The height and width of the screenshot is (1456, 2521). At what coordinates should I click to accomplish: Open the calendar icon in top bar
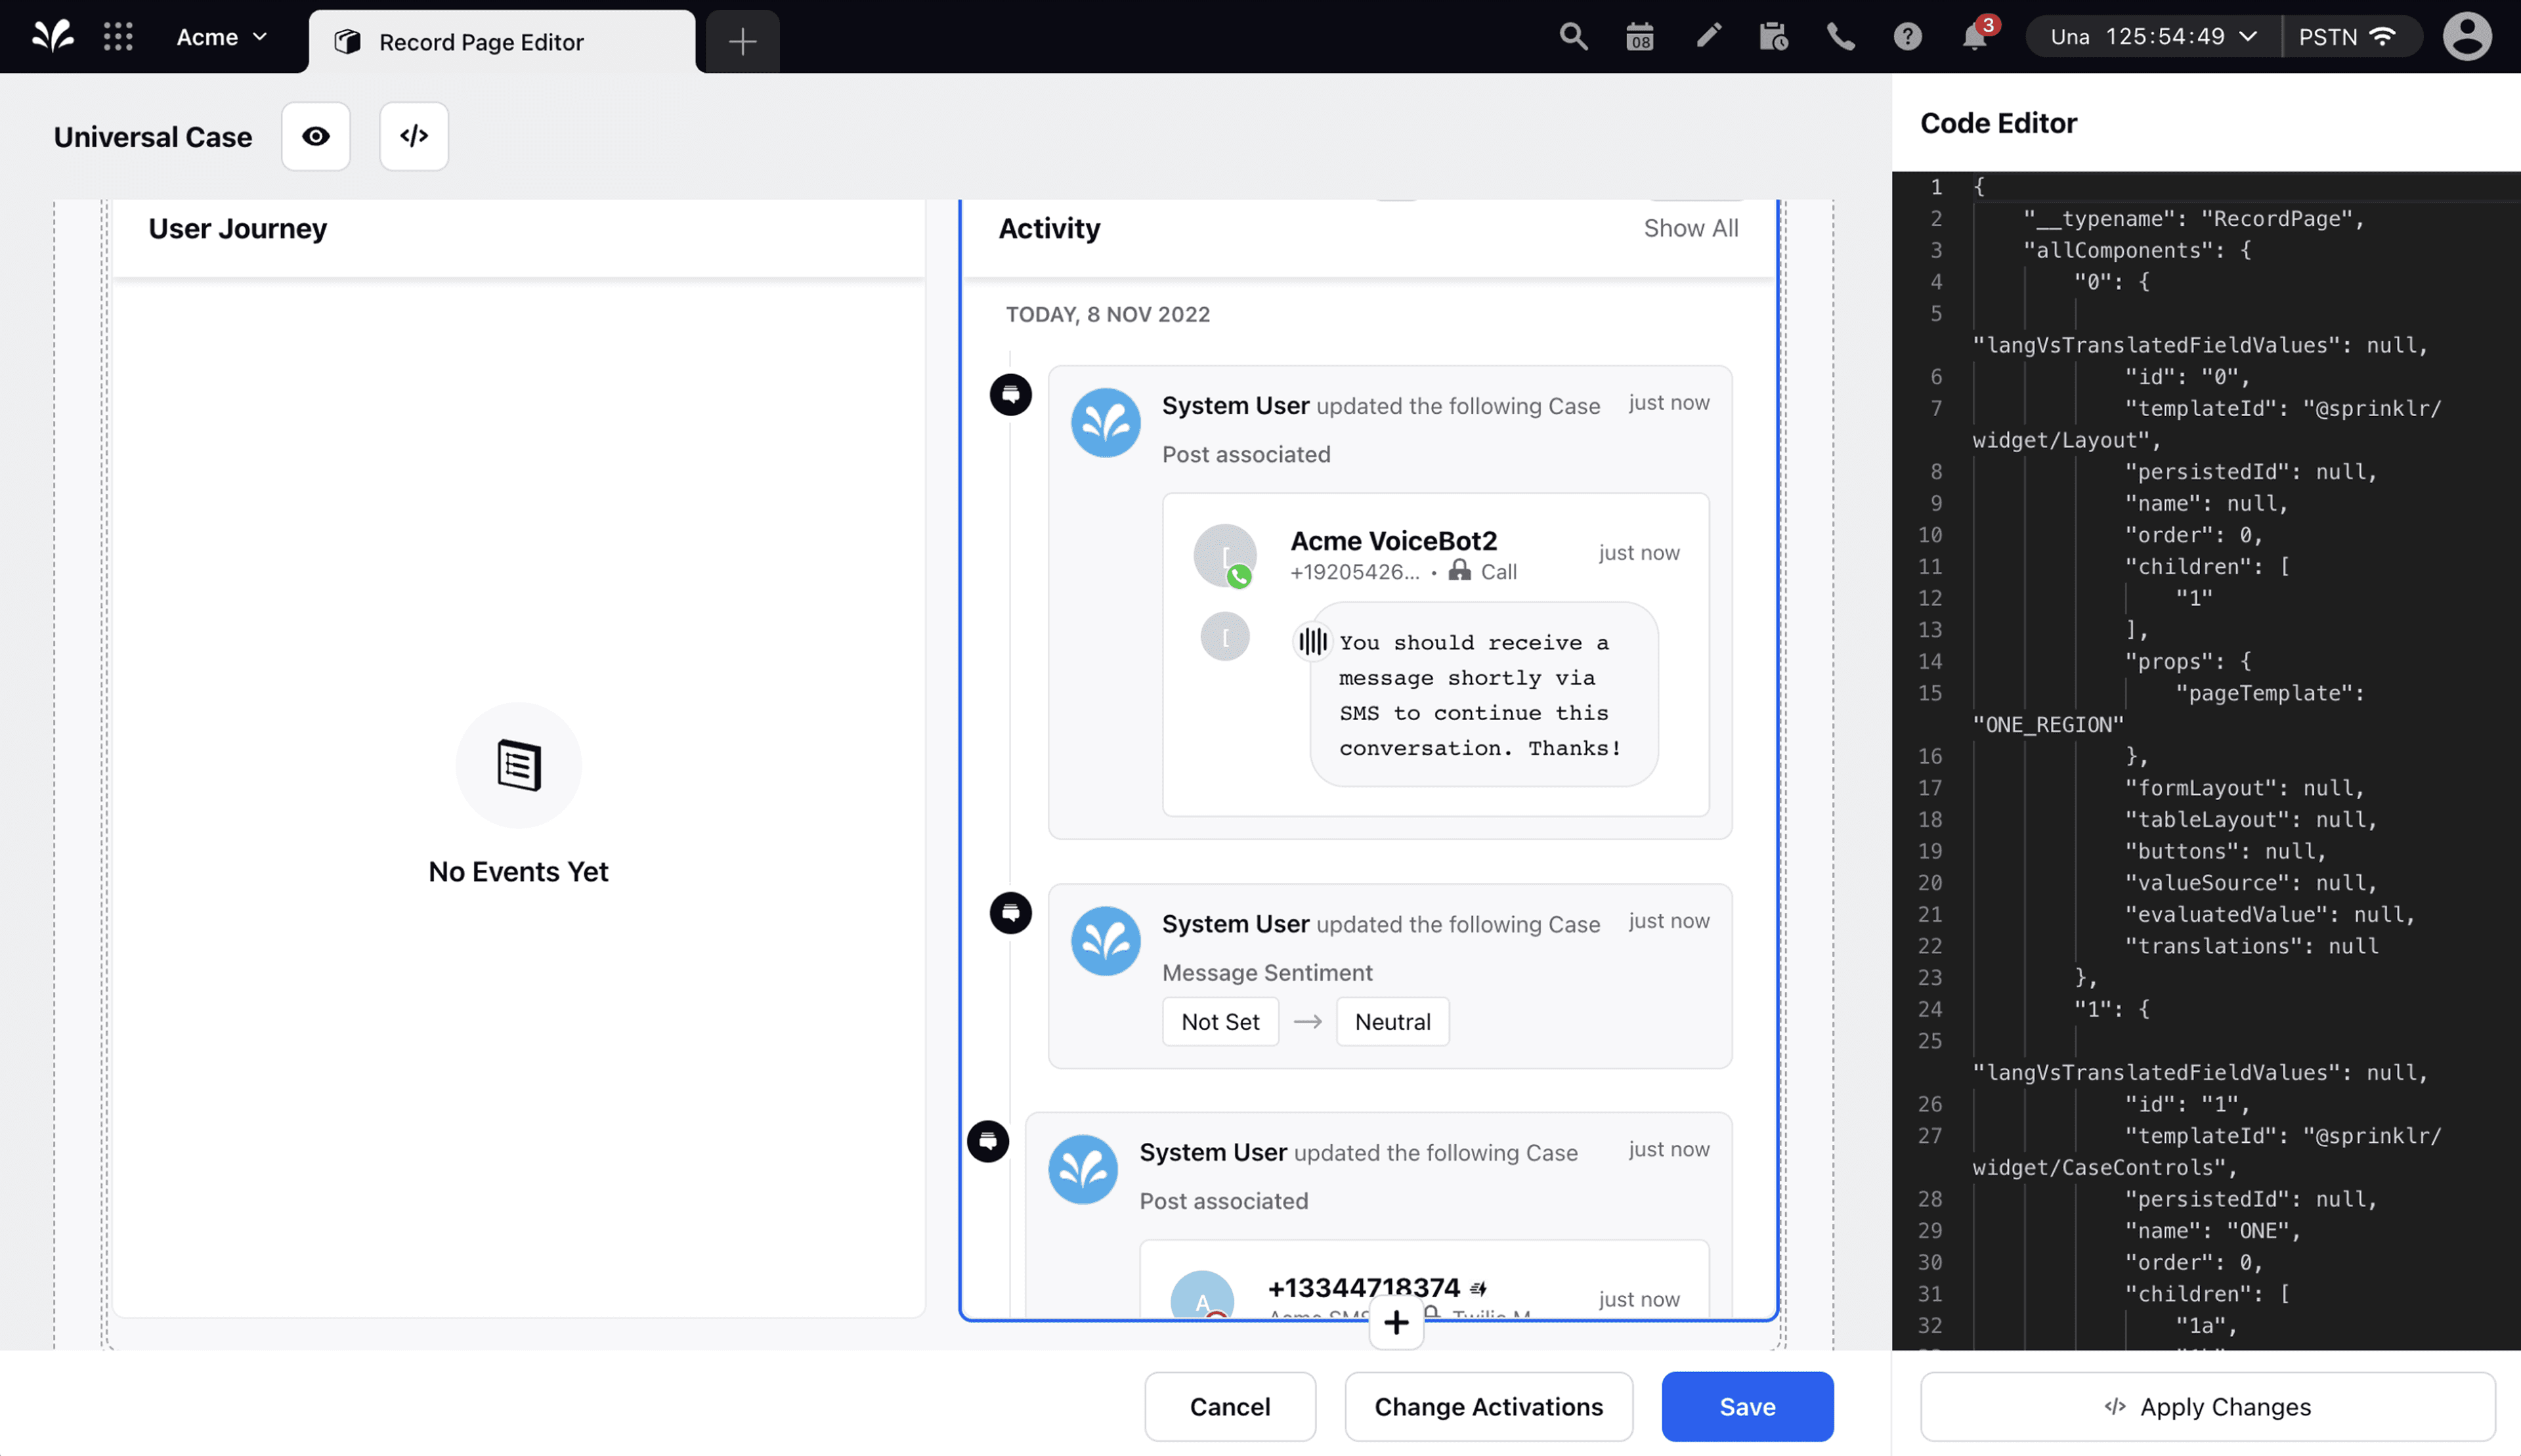1640,37
